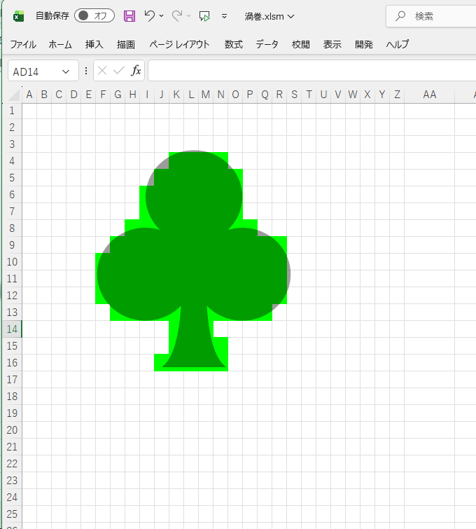
Task: Expand the Customize Quick Access Toolbar dropdown
Action: [x=224, y=16]
